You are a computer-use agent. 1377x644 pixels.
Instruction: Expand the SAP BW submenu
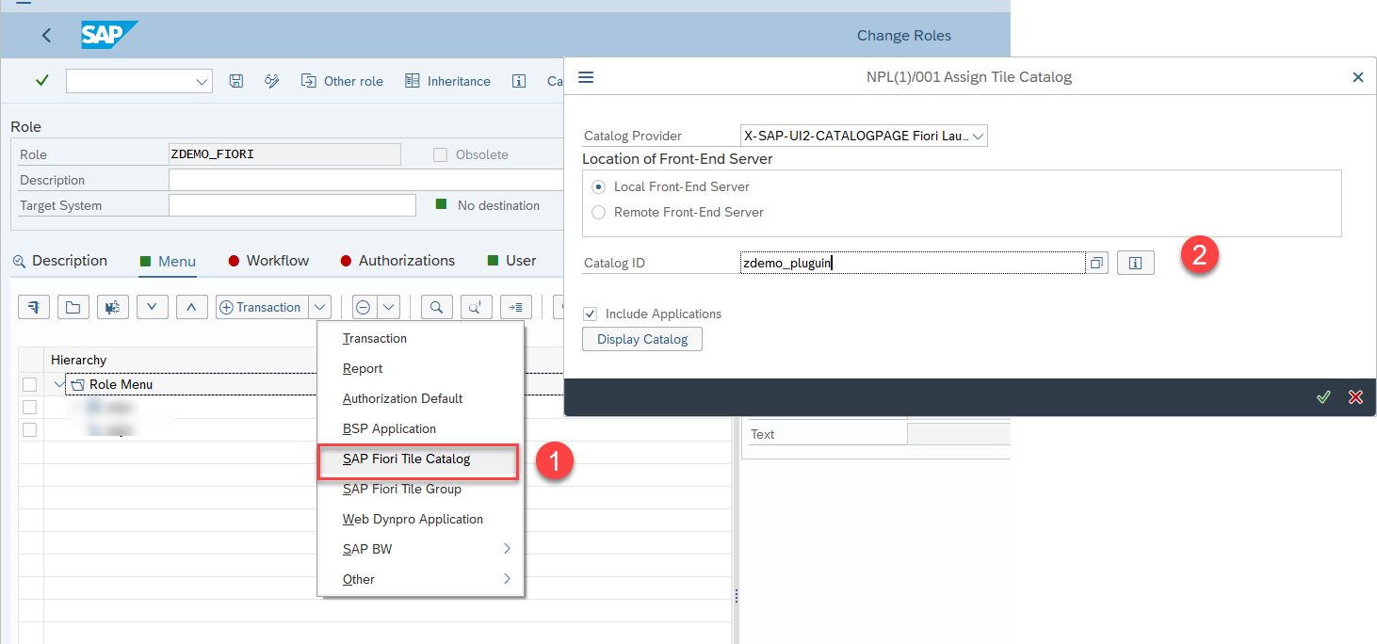click(x=420, y=549)
